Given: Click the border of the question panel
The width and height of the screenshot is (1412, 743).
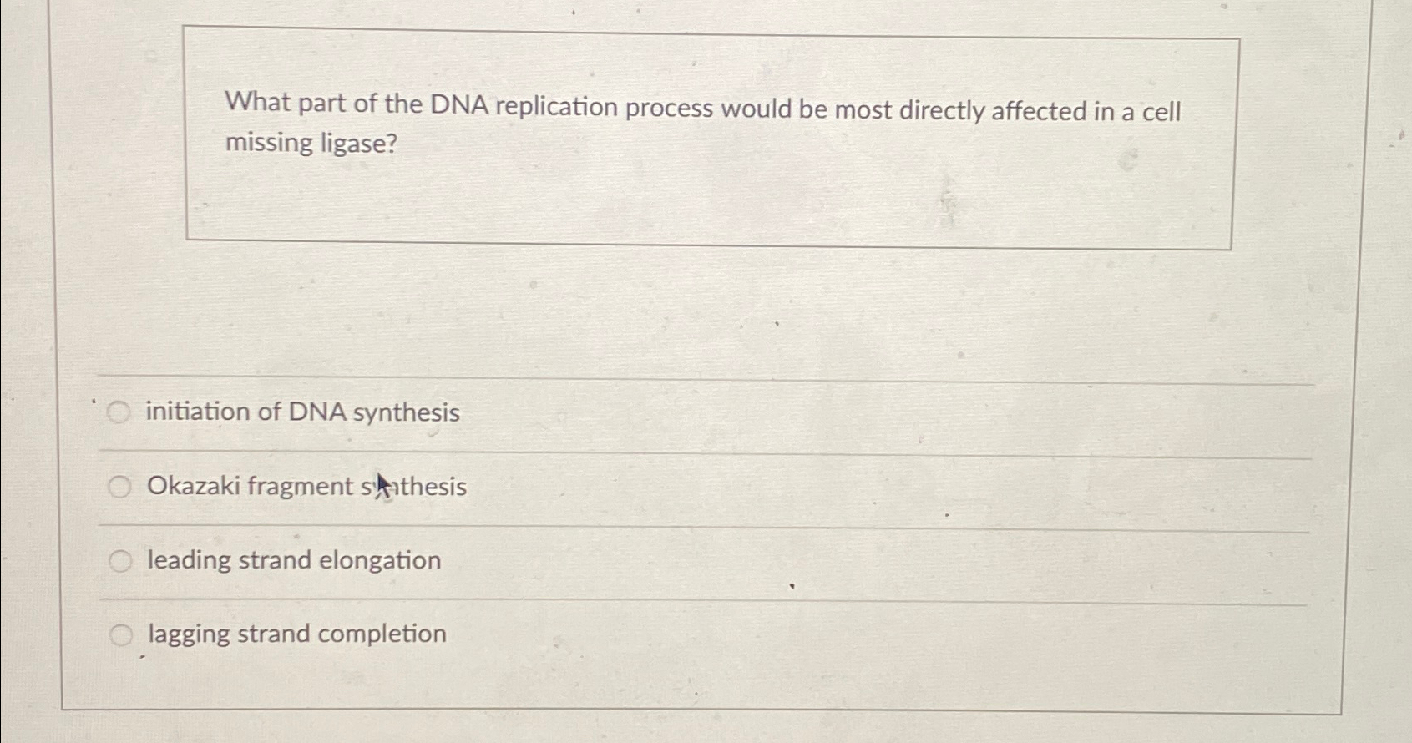Looking at the screenshot, I should click(187, 134).
